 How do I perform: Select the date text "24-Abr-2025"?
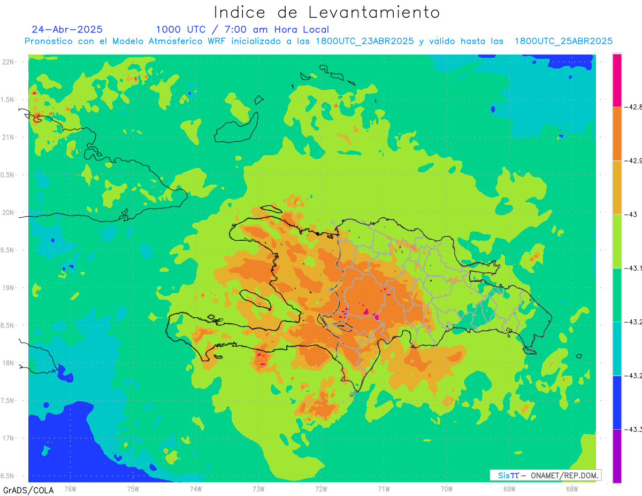[x=67, y=29]
